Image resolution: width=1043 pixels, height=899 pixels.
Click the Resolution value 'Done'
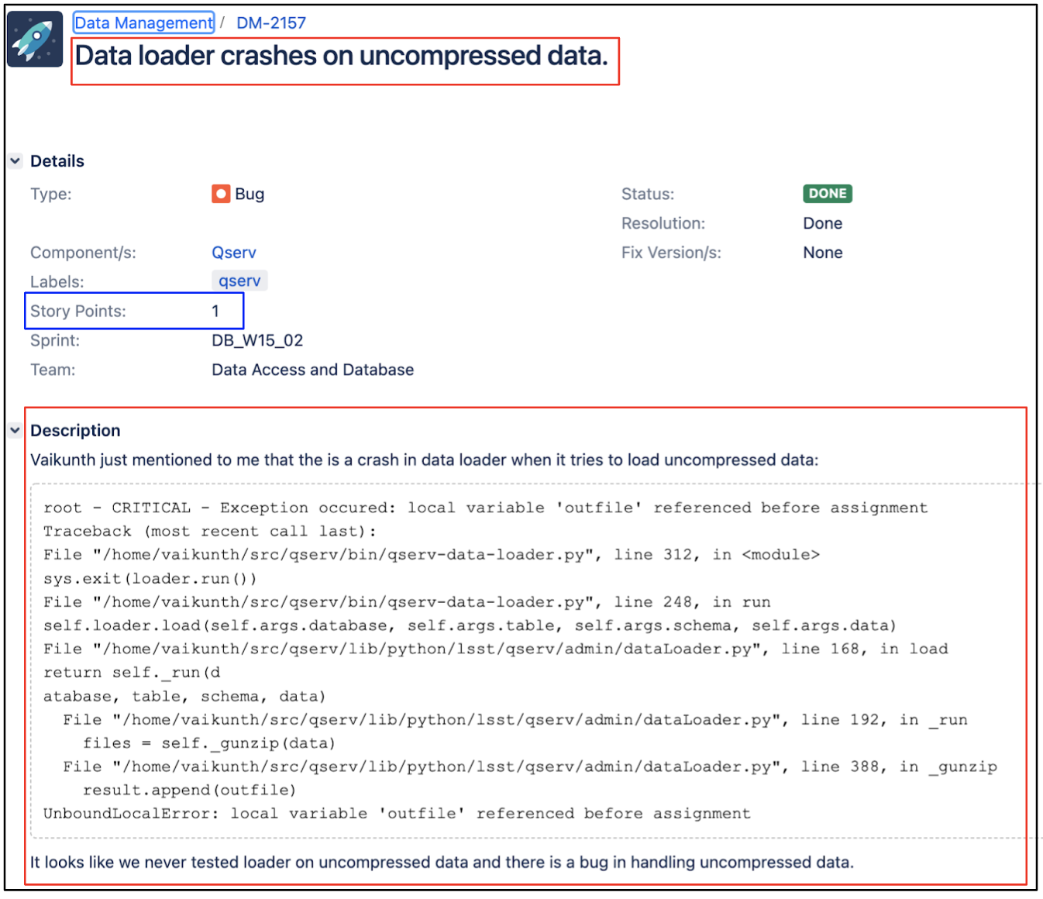(823, 223)
